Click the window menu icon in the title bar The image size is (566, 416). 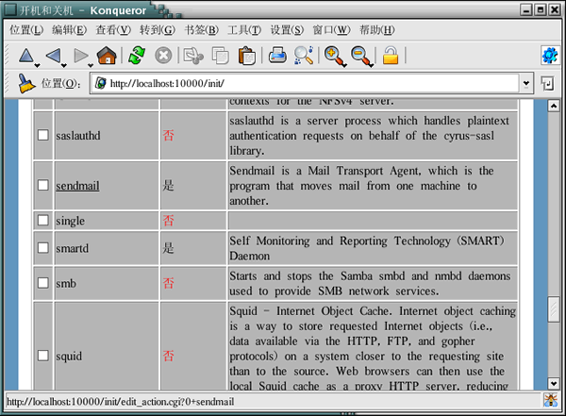9,9
